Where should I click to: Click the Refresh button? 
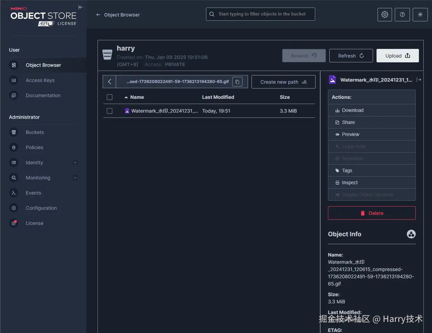[351, 56]
